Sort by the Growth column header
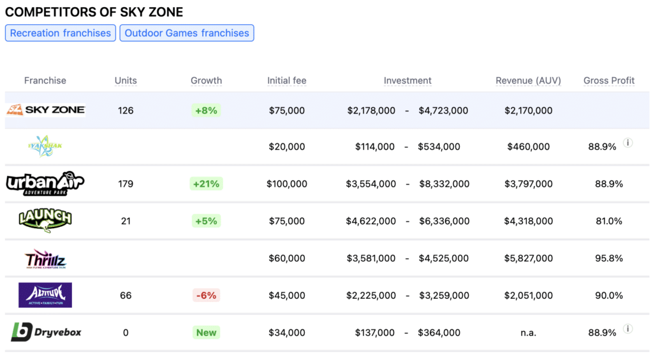The image size is (653, 362). pos(206,80)
